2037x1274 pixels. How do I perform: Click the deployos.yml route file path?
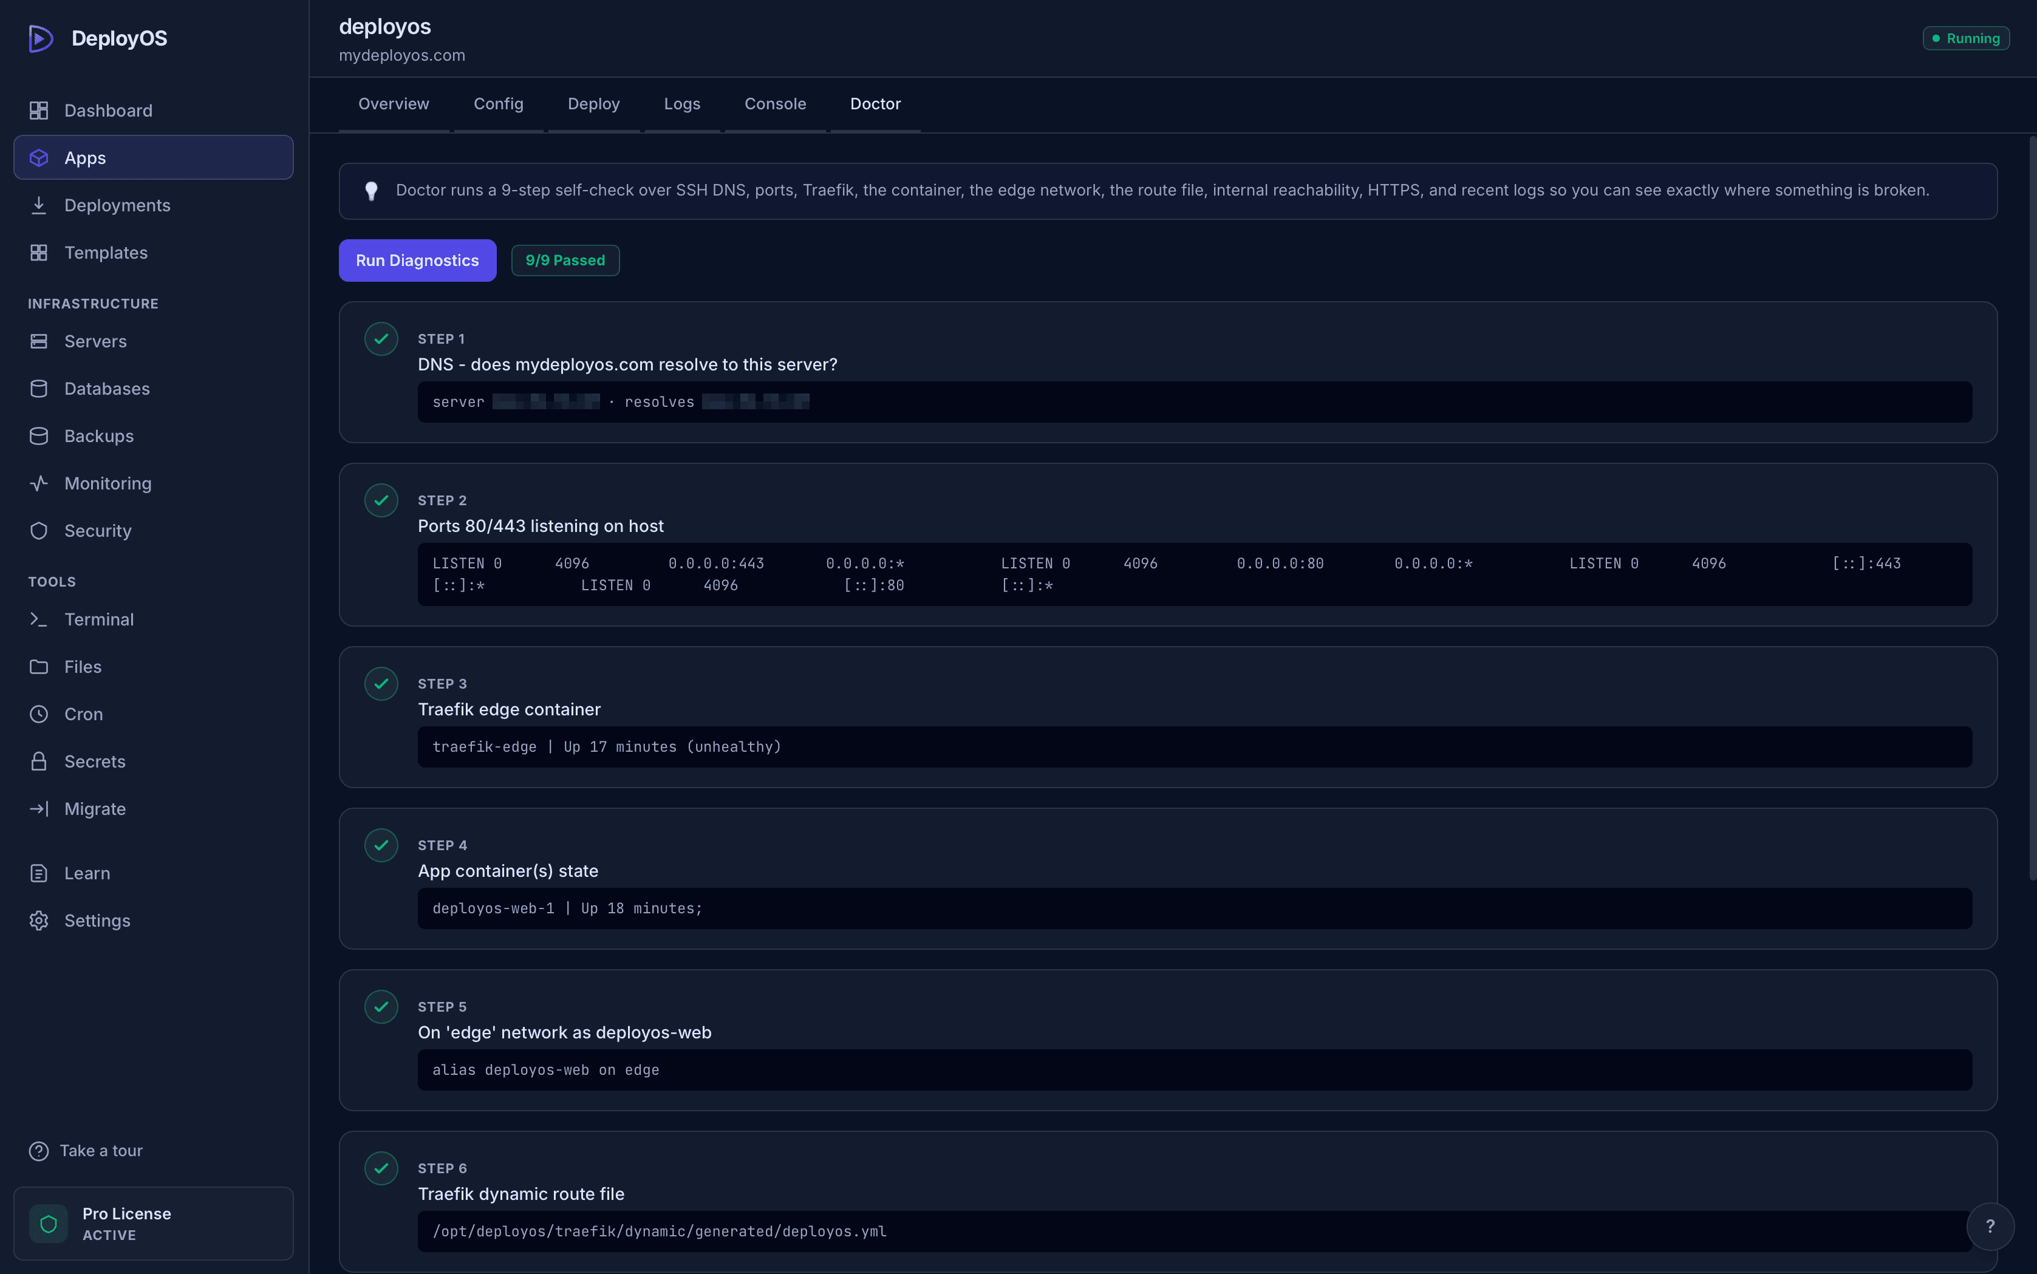click(x=1194, y=1232)
